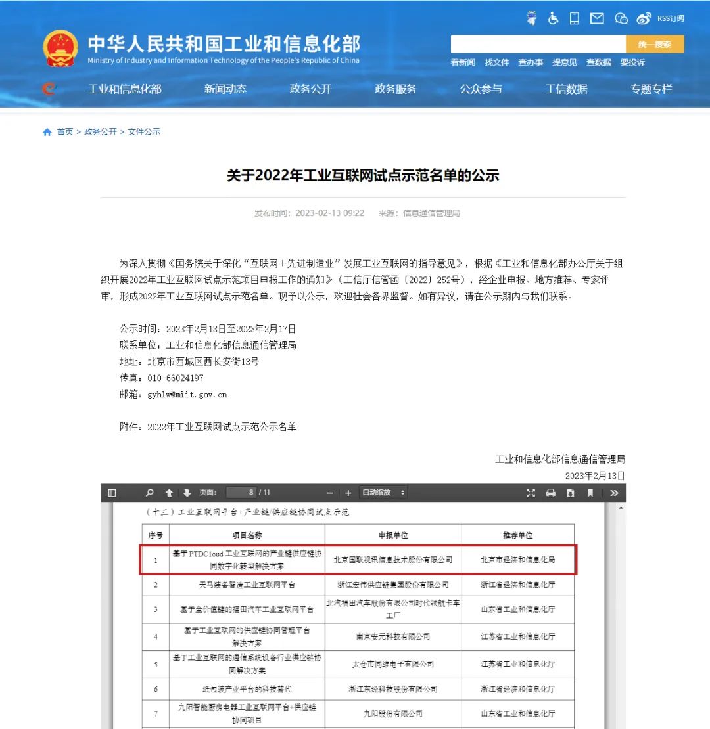Screen dimensions: 710x729
Task: Click the email envelope icon
Action: pos(597,18)
